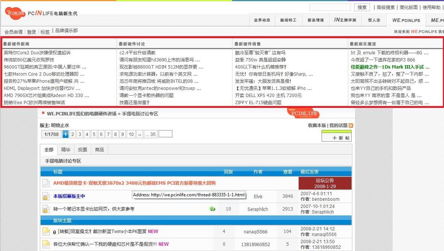Click the page icon beside the AMD最顶级显卡 announcement
444x251 pixels.
pos(46,183)
